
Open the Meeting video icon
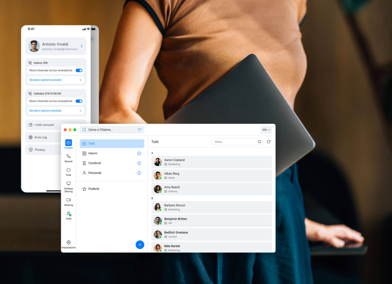click(69, 201)
